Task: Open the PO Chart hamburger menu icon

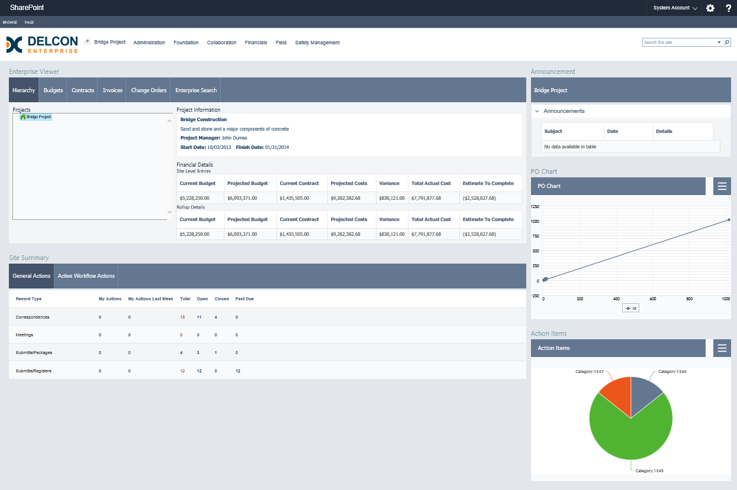Action: click(722, 186)
